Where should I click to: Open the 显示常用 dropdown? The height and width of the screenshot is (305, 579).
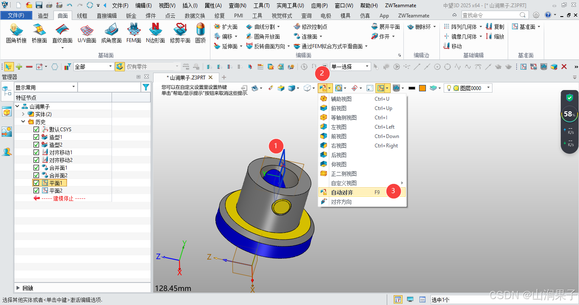pos(45,87)
